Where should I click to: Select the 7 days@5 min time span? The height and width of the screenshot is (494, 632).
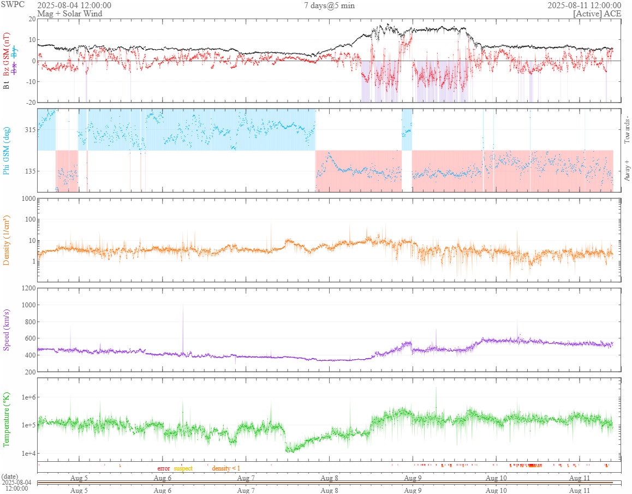click(x=329, y=5)
